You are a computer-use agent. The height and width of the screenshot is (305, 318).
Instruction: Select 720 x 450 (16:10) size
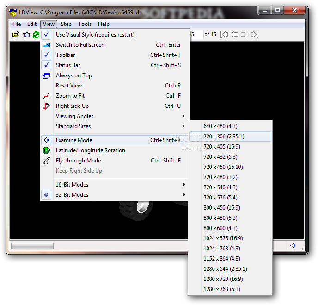230,167
